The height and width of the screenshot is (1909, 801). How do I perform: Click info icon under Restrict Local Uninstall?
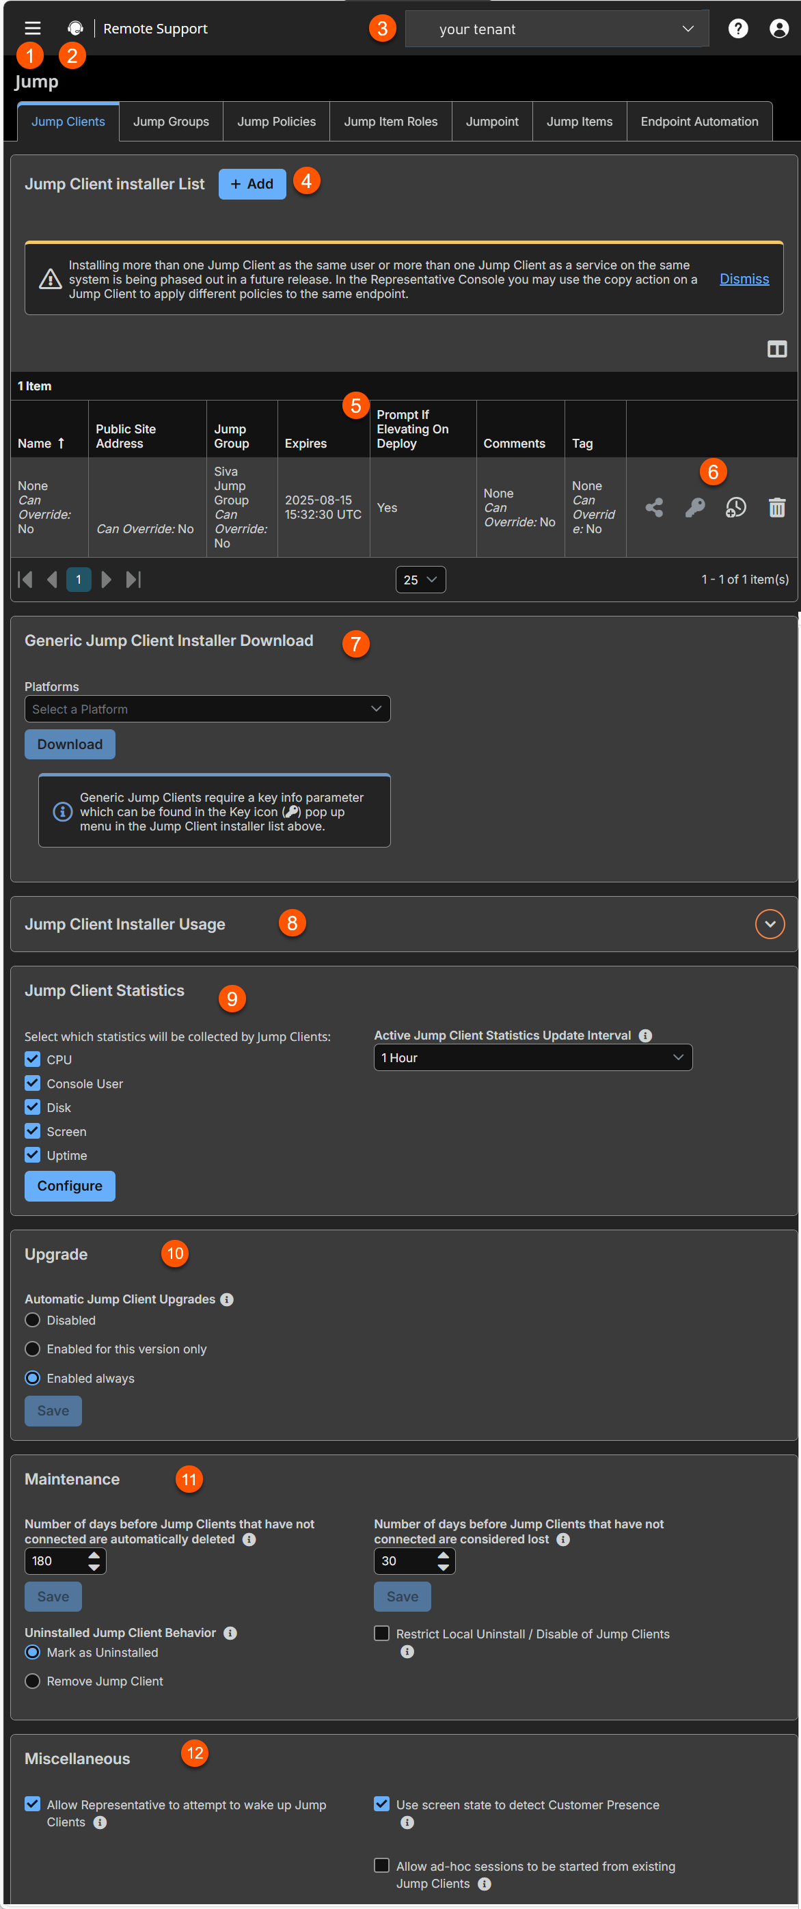coord(406,1651)
